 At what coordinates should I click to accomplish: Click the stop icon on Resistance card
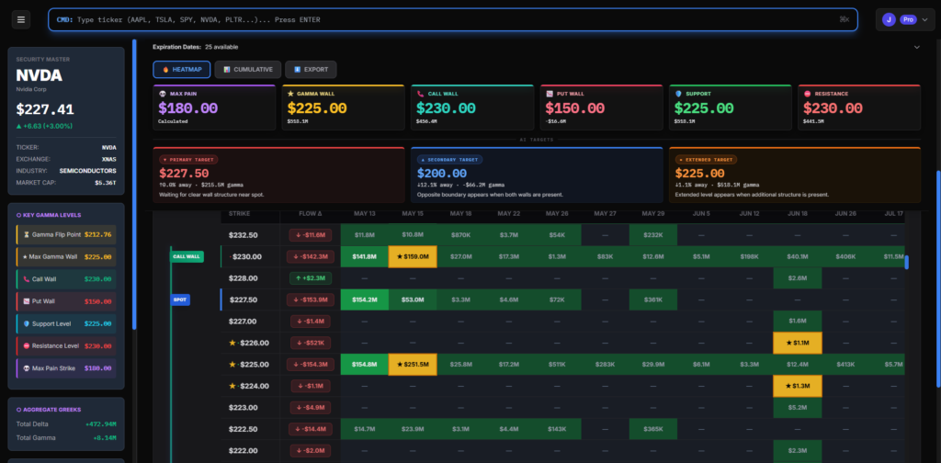[807, 94]
